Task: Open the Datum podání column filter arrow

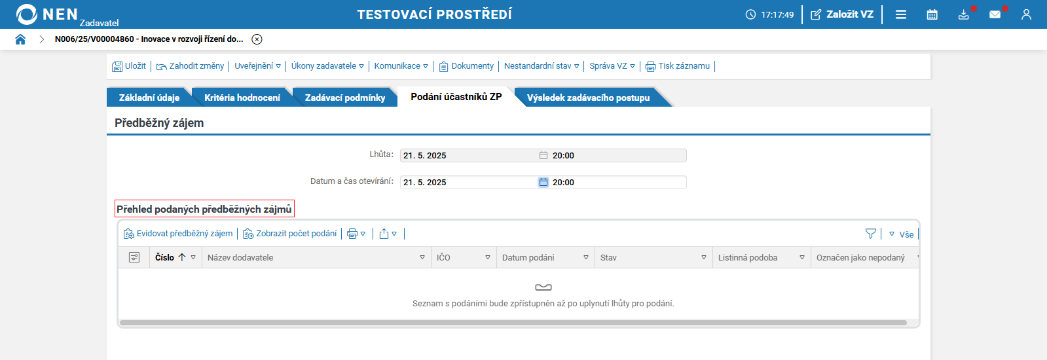Action: (x=586, y=258)
